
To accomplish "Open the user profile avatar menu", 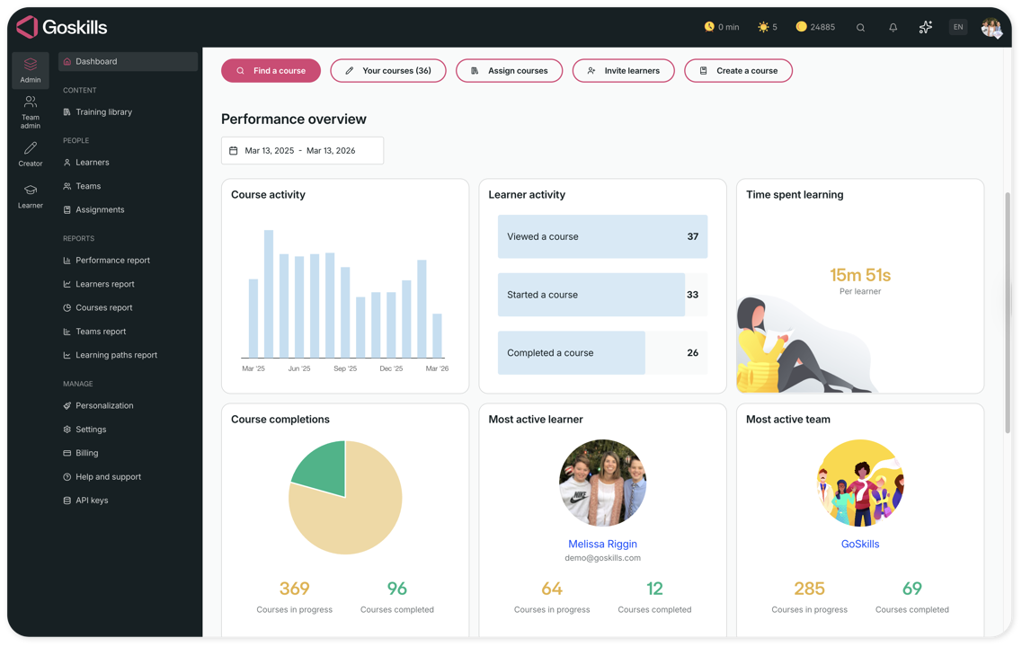I will click(991, 27).
